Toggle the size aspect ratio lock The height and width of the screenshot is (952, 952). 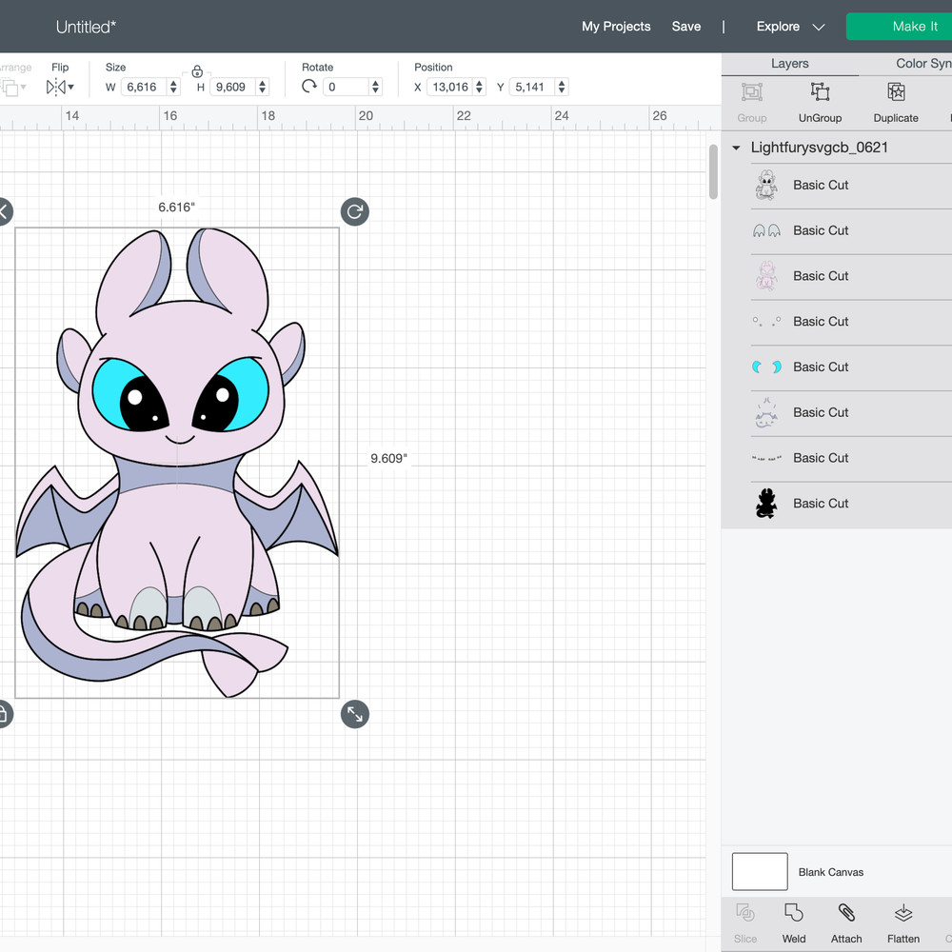tap(197, 70)
